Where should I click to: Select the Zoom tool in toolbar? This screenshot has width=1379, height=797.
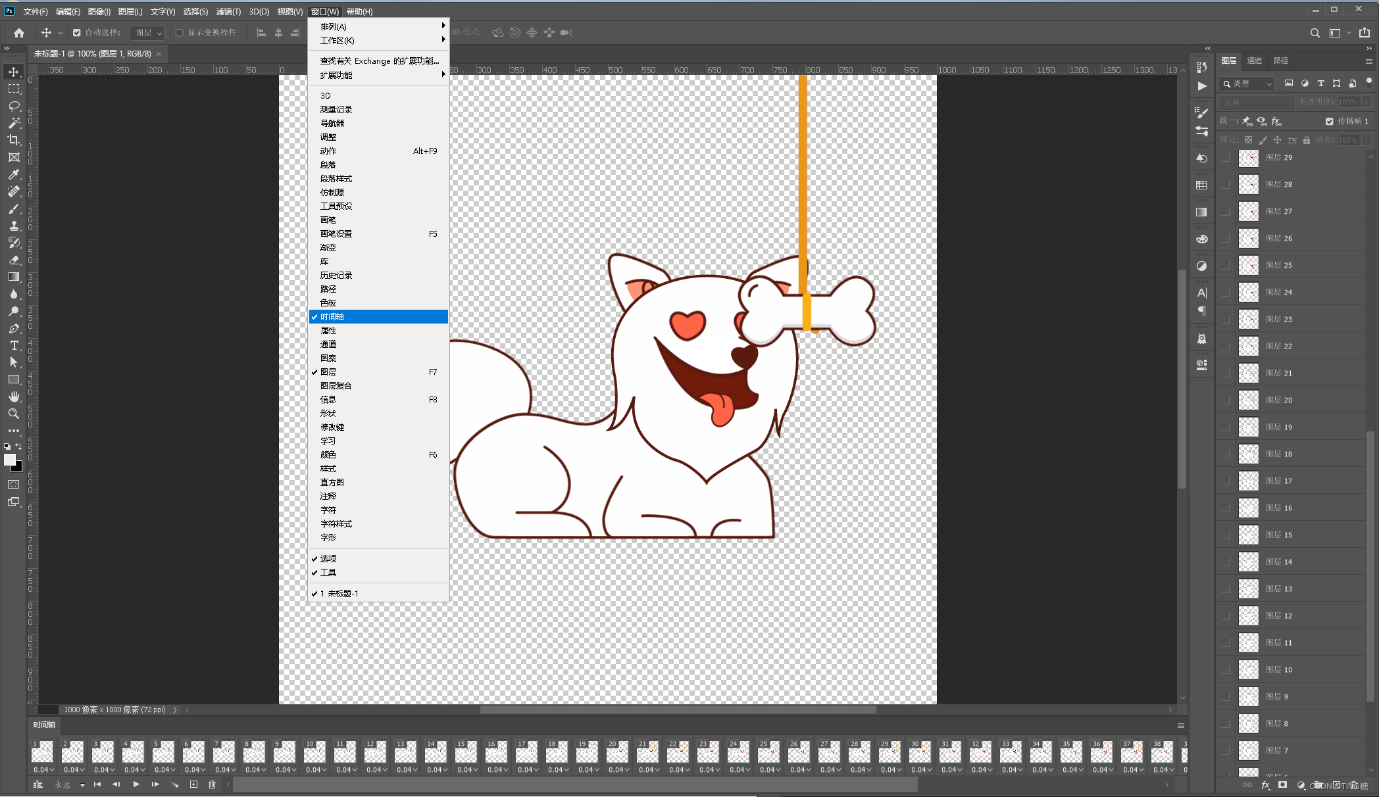pos(14,414)
